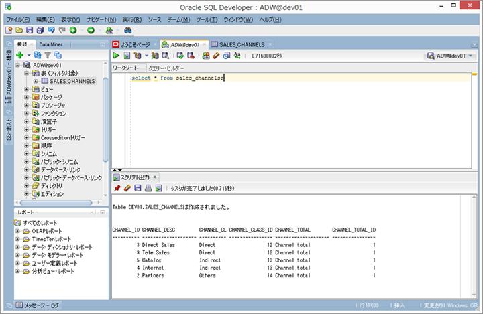This screenshot has height=314, width=483.
Task: Click the binoculars search icon in main toolbar
Action: pos(128,31)
